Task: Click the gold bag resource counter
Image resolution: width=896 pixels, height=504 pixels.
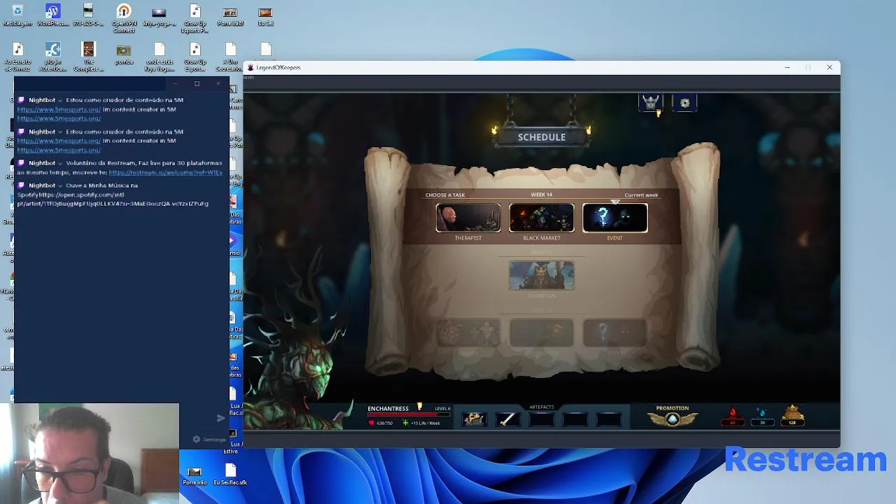Action: pyautogui.click(x=792, y=415)
